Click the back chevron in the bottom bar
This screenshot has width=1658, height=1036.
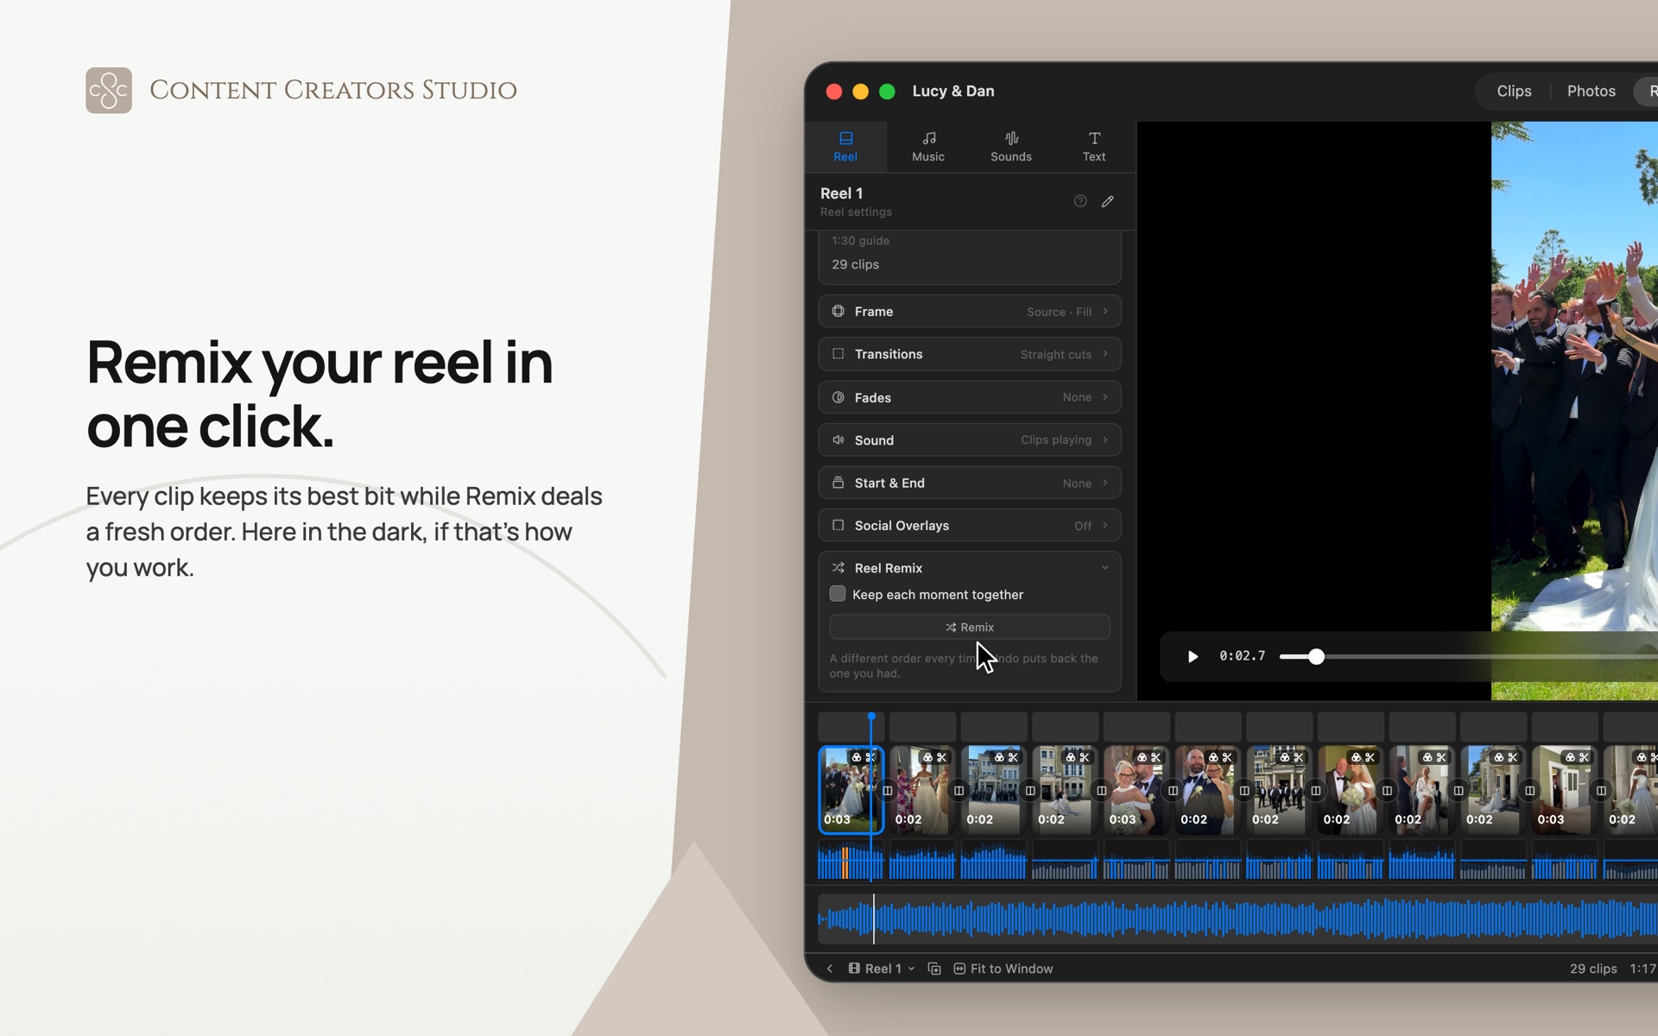(829, 969)
